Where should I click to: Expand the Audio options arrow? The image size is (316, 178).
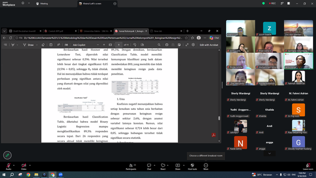click(14, 165)
